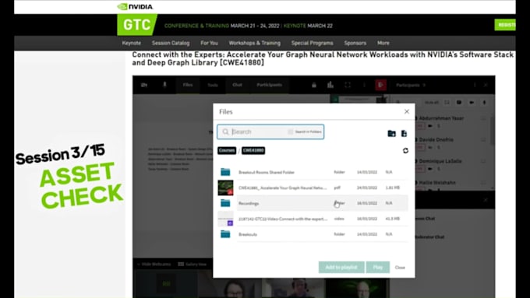Click the microphone icon in meeting toolbar
530x298 pixels.
pos(164,85)
